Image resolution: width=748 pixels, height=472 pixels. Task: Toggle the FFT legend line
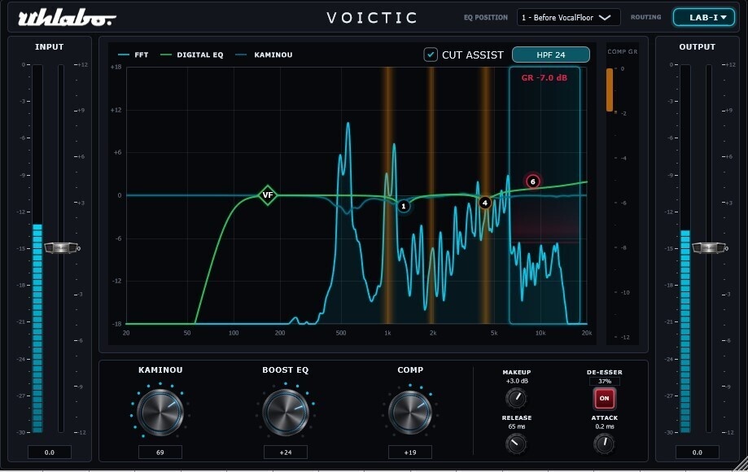[133, 55]
